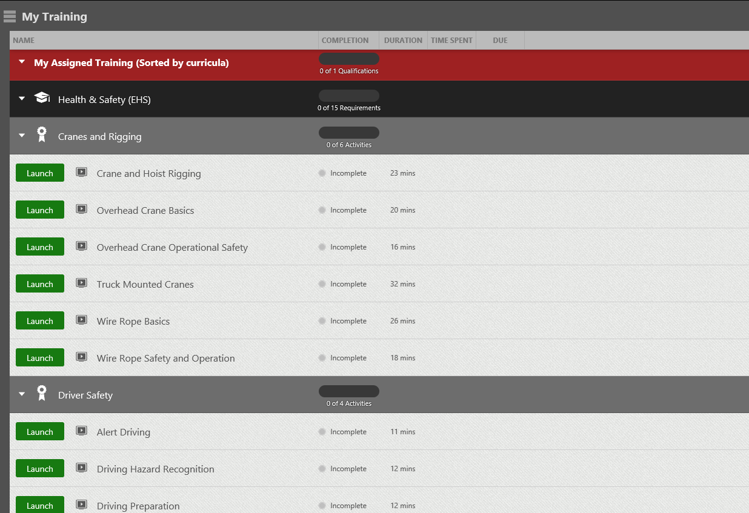This screenshot has height=513, width=749.
Task: Open the Alert Driving title
Action: coord(123,432)
